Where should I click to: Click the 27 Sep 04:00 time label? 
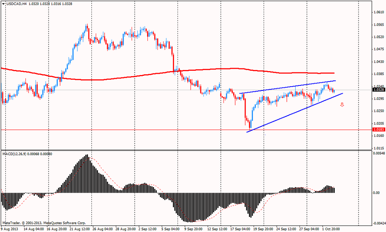pos(309,229)
